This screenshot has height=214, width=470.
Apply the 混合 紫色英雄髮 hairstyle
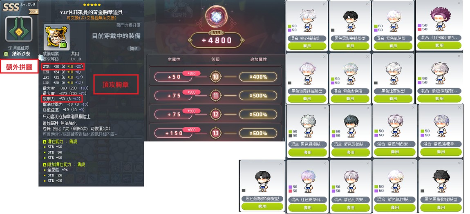(350, 152)
